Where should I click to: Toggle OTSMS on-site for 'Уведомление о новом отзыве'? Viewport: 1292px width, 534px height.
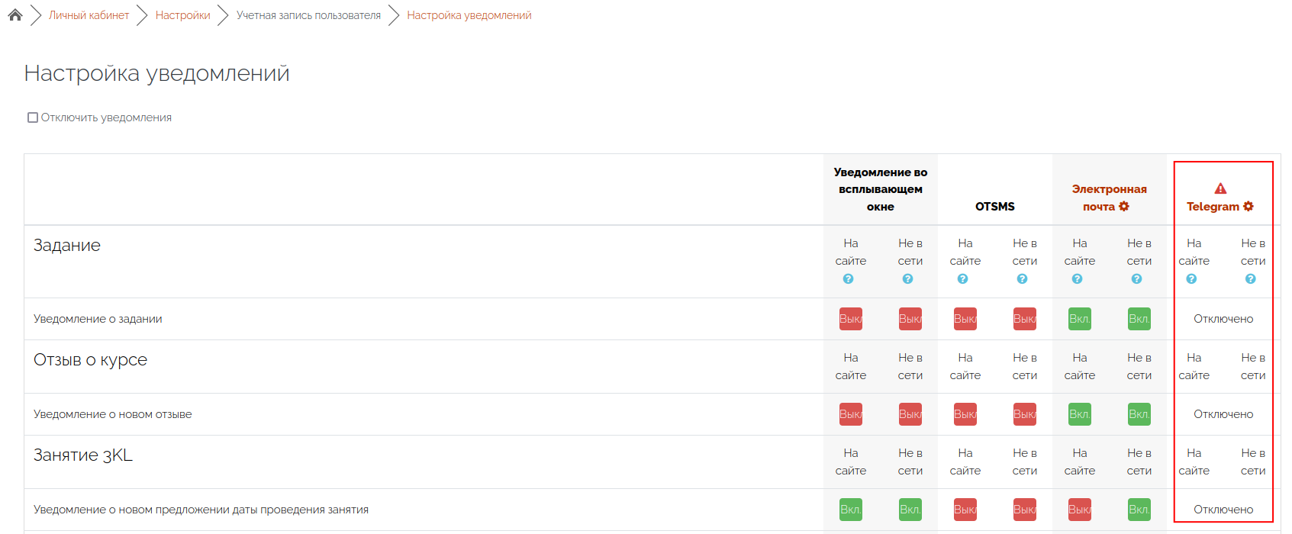tap(965, 414)
